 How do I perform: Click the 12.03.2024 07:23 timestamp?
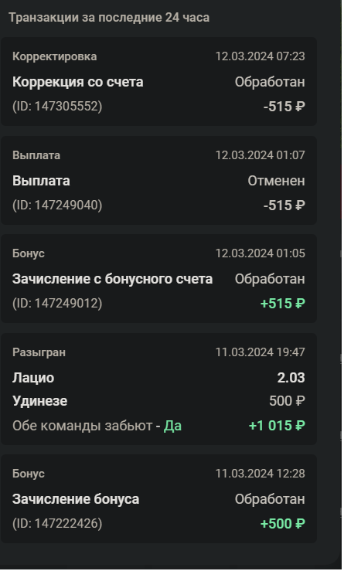coord(260,56)
